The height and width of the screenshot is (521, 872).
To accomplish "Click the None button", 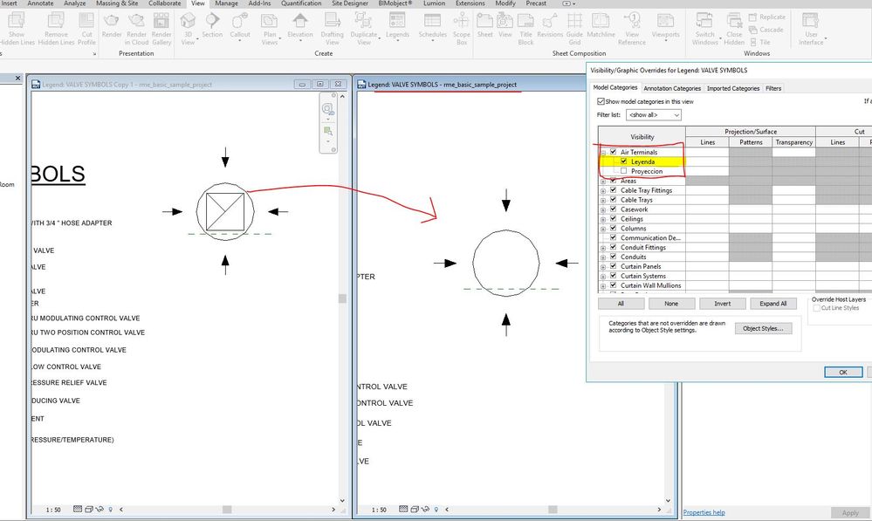I will tap(671, 304).
